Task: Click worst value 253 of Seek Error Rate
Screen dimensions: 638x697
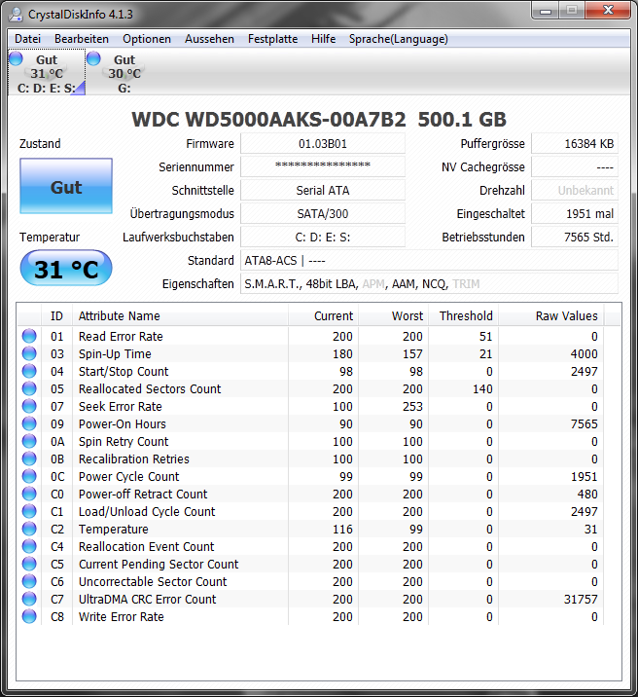Action: tap(412, 406)
